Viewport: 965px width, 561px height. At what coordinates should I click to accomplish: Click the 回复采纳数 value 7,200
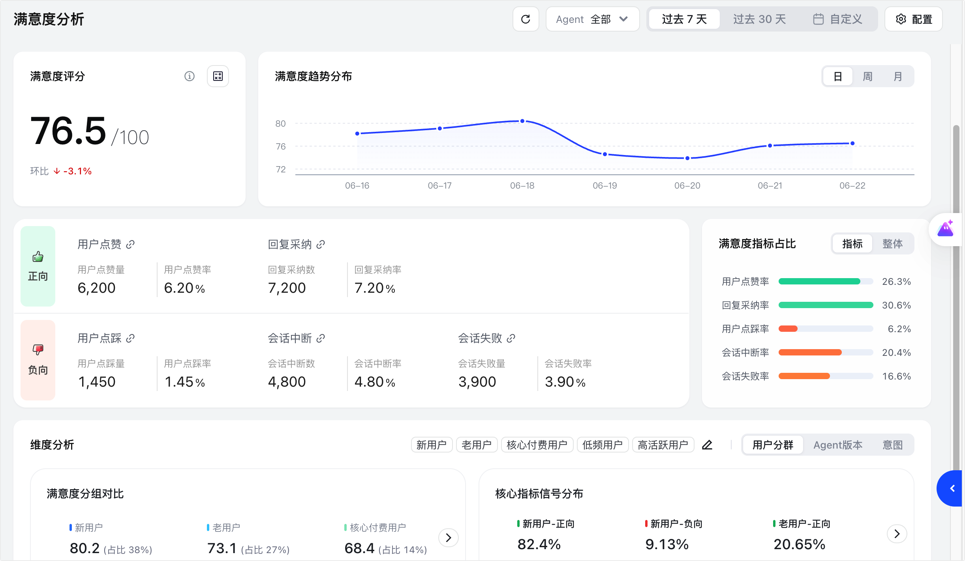[x=287, y=288]
